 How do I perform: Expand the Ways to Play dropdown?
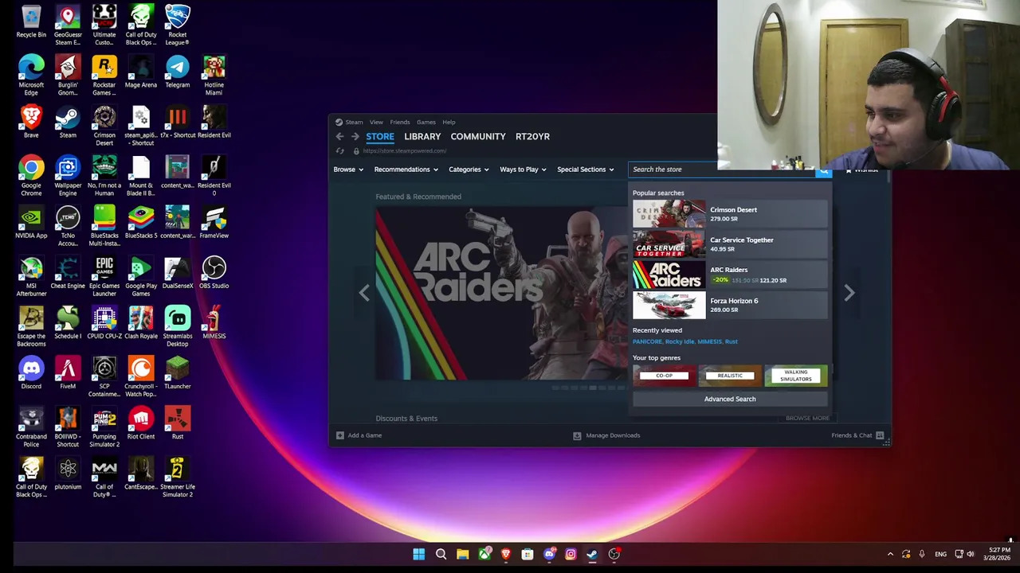pos(523,170)
